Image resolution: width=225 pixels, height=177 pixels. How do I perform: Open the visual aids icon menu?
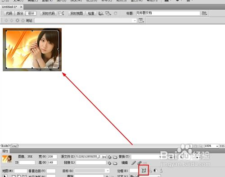tap(108, 14)
